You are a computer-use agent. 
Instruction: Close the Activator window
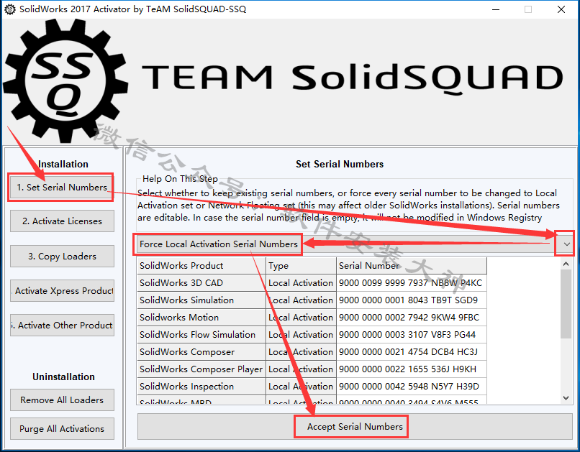561,9
